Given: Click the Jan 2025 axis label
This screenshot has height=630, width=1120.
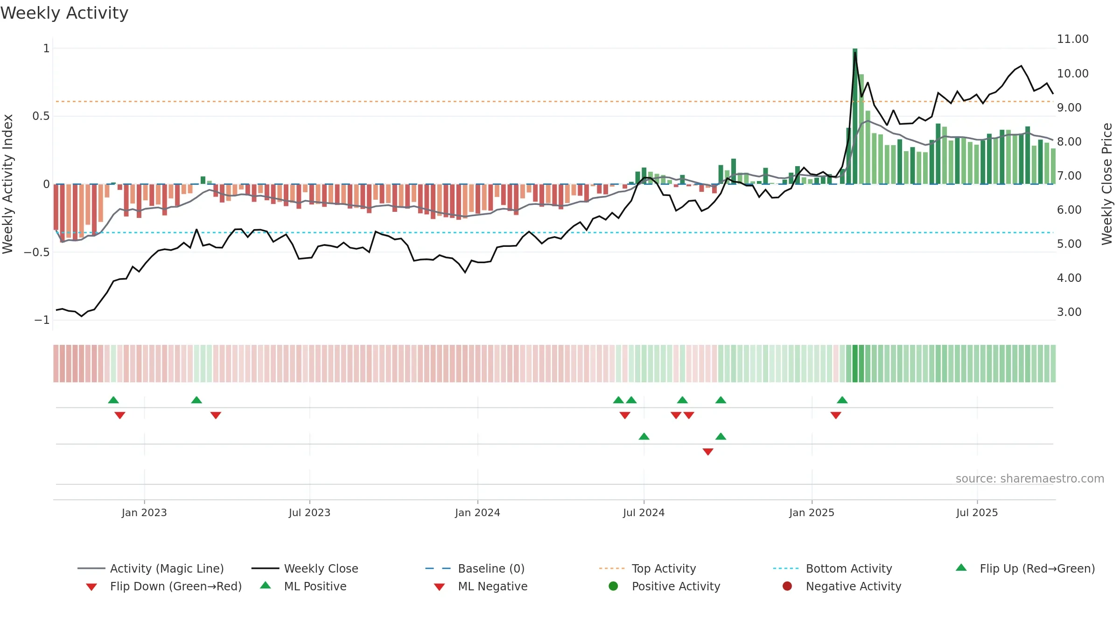Looking at the screenshot, I should click(812, 512).
